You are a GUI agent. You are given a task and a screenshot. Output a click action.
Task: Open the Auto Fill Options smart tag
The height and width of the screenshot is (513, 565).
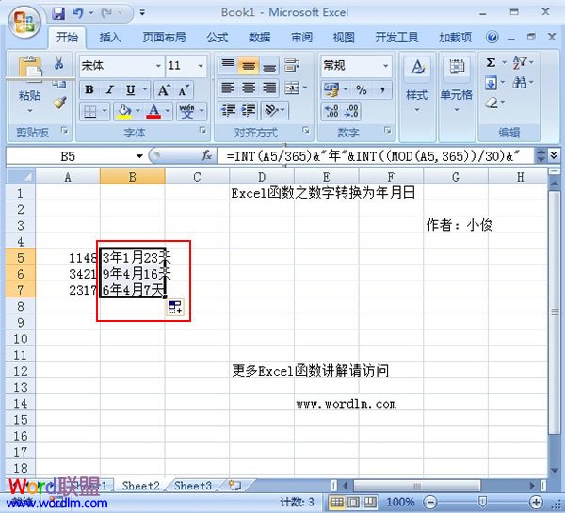(175, 307)
